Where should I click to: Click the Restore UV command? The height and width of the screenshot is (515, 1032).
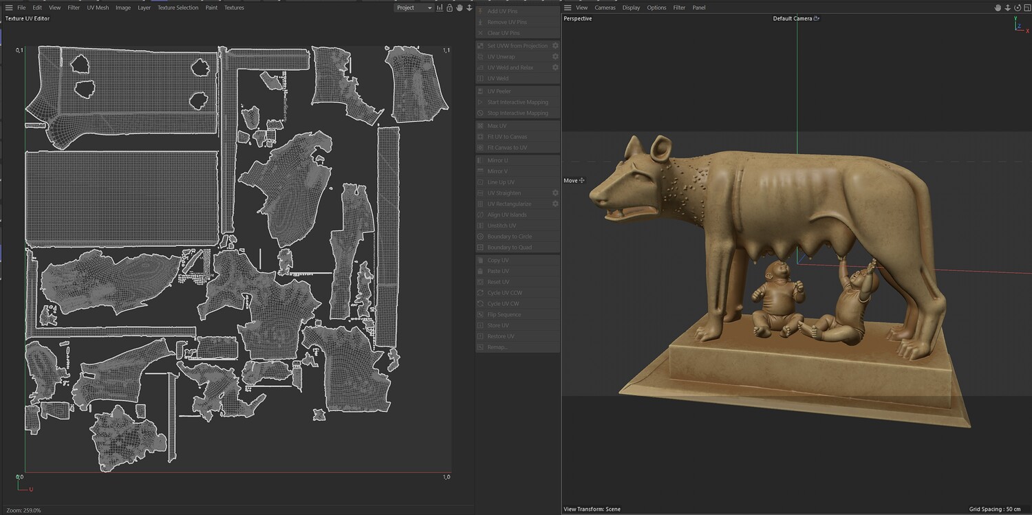click(517, 336)
